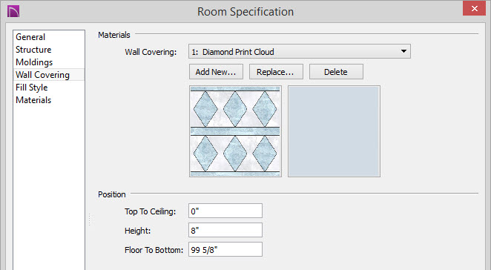Open the Materials panel in sidebar
This screenshot has width=491, height=270.
33,100
